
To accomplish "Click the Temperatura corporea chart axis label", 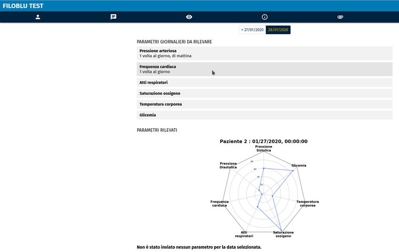I will pos(307,204).
